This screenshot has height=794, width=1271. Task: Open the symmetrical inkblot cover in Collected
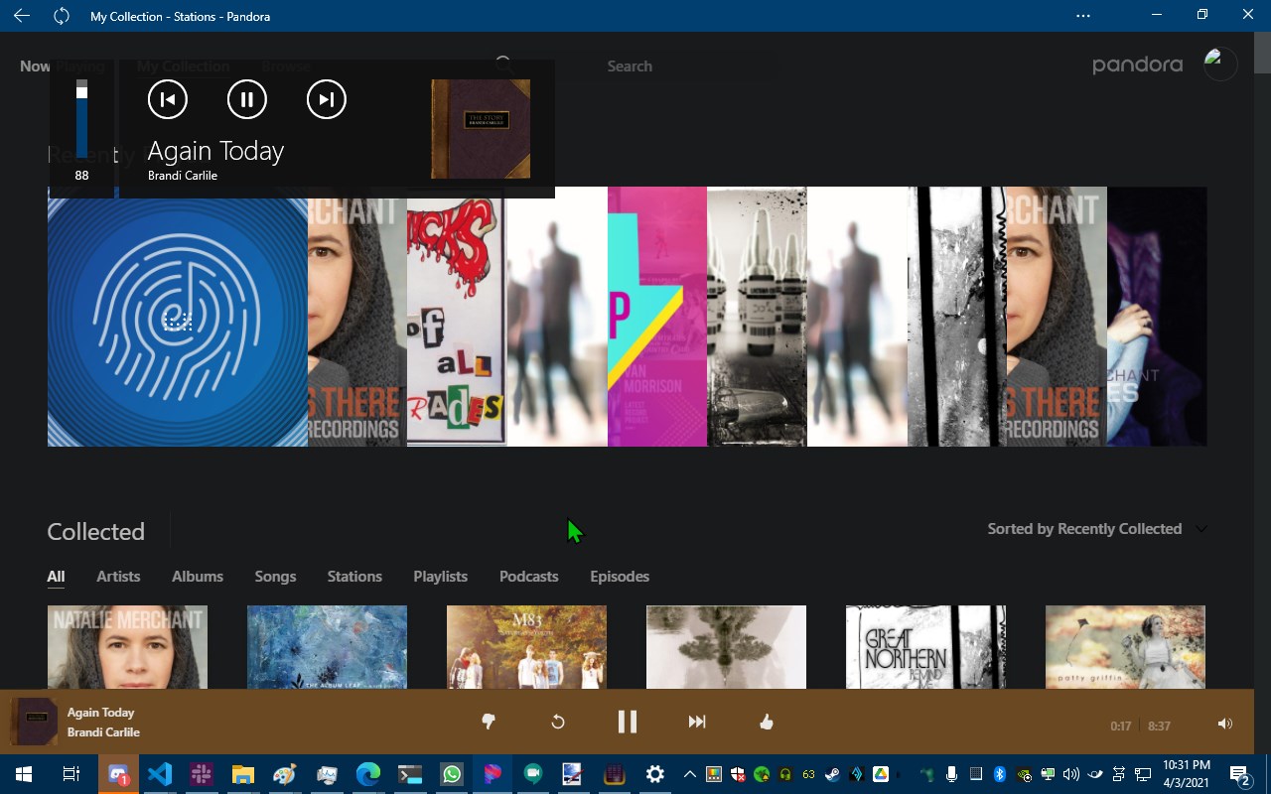(726, 647)
